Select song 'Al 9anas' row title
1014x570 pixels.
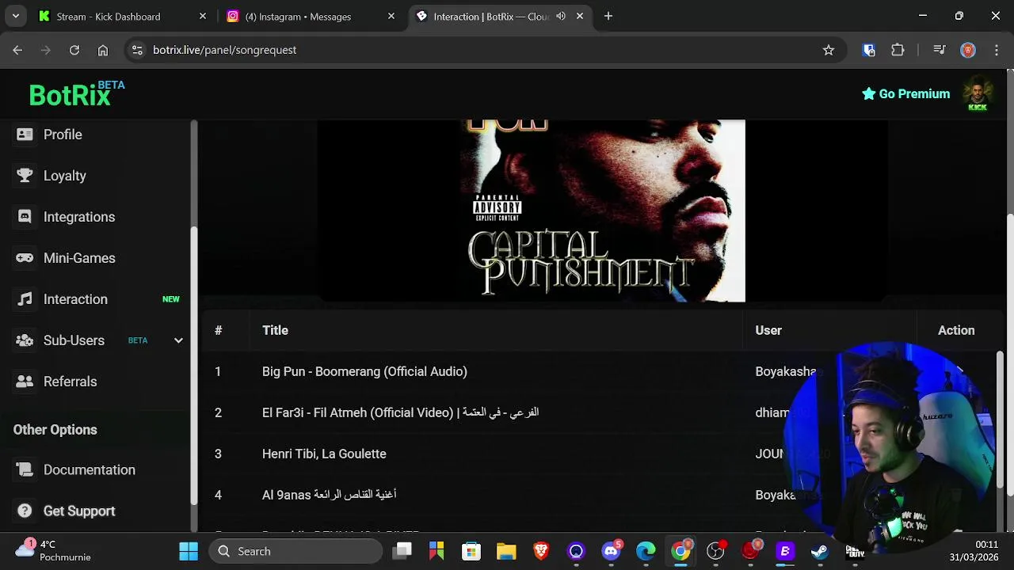point(329,495)
